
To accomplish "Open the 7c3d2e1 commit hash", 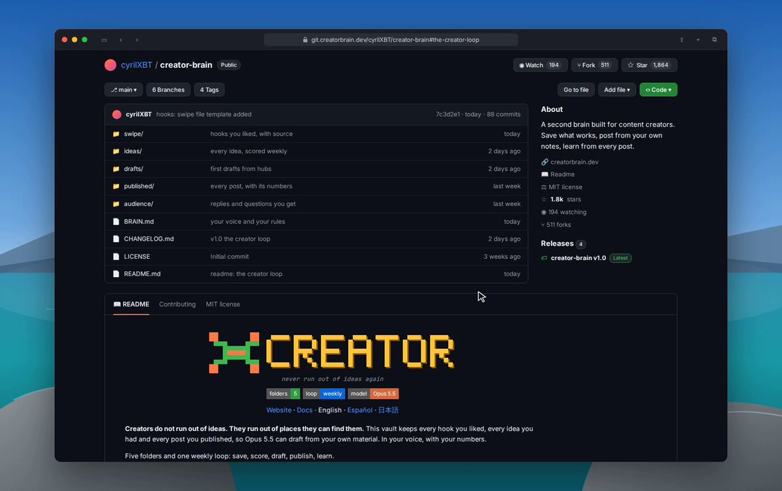I will (x=448, y=114).
